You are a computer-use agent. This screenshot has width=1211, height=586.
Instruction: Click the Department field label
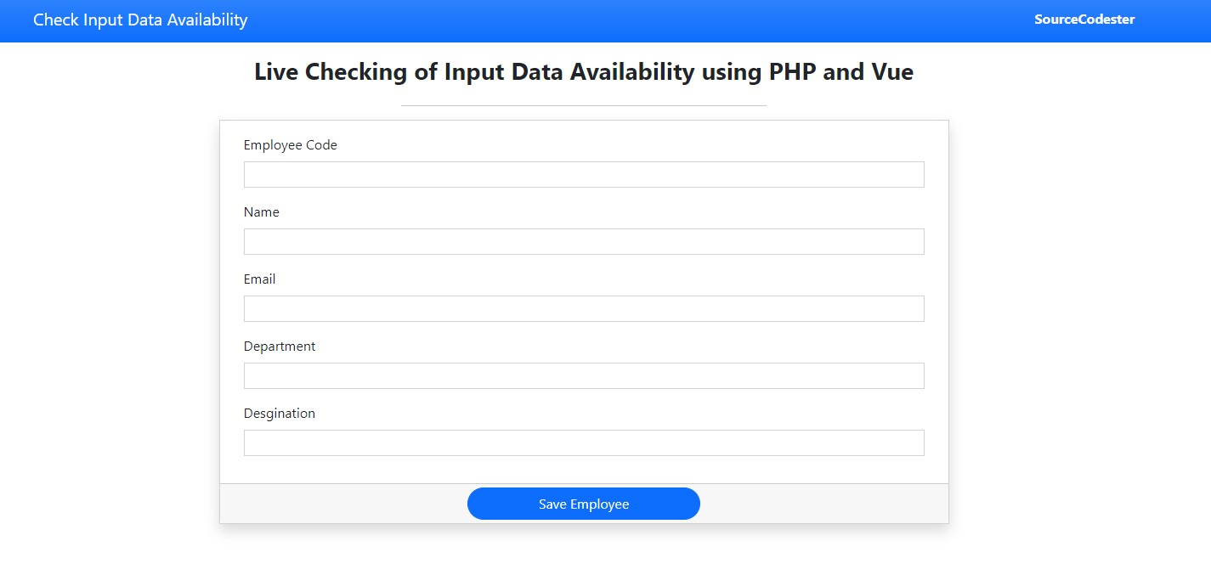pyautogui.click(x=279, y=347)
